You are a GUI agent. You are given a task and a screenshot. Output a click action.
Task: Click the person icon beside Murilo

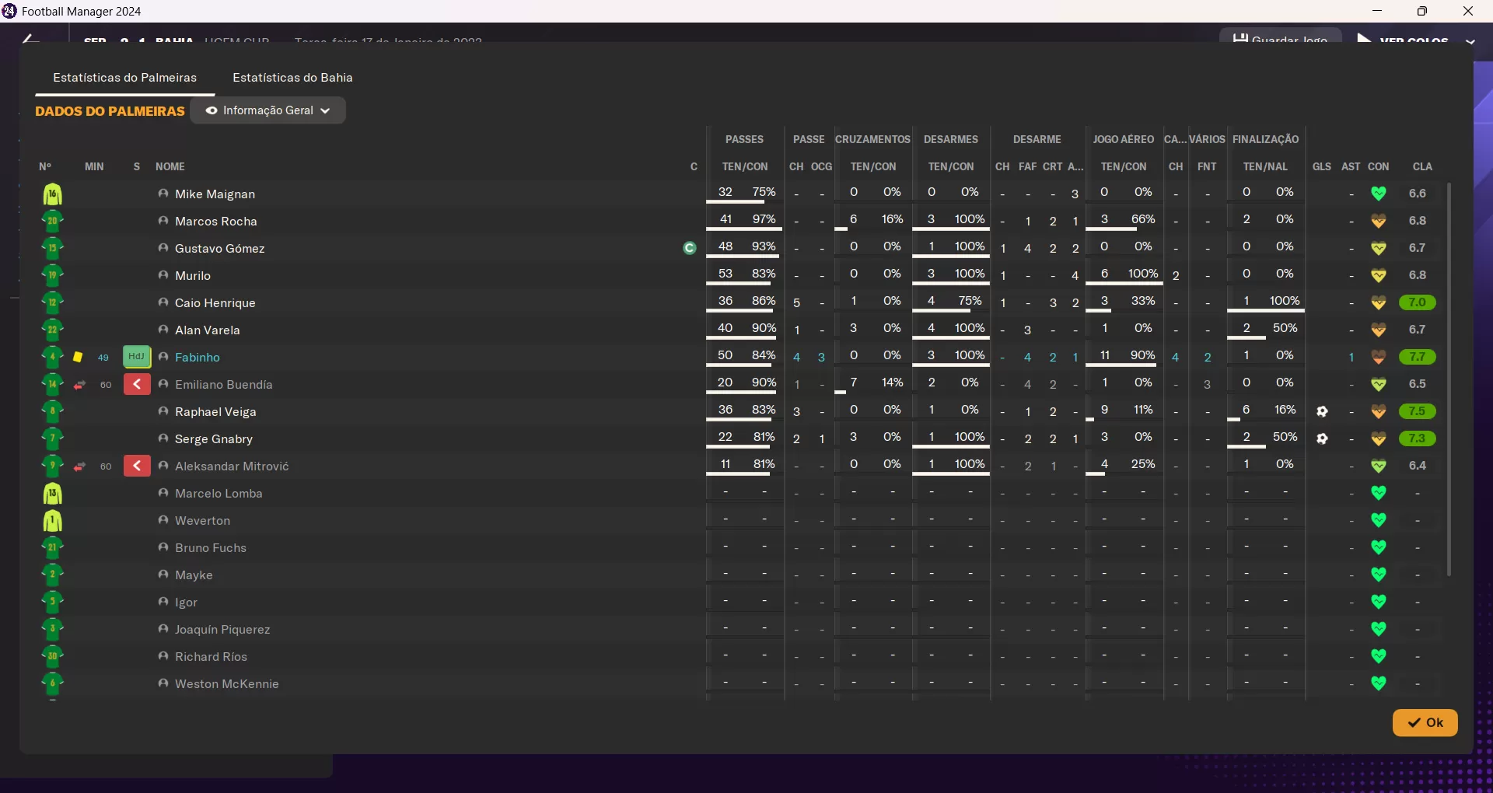coord(163,275)
